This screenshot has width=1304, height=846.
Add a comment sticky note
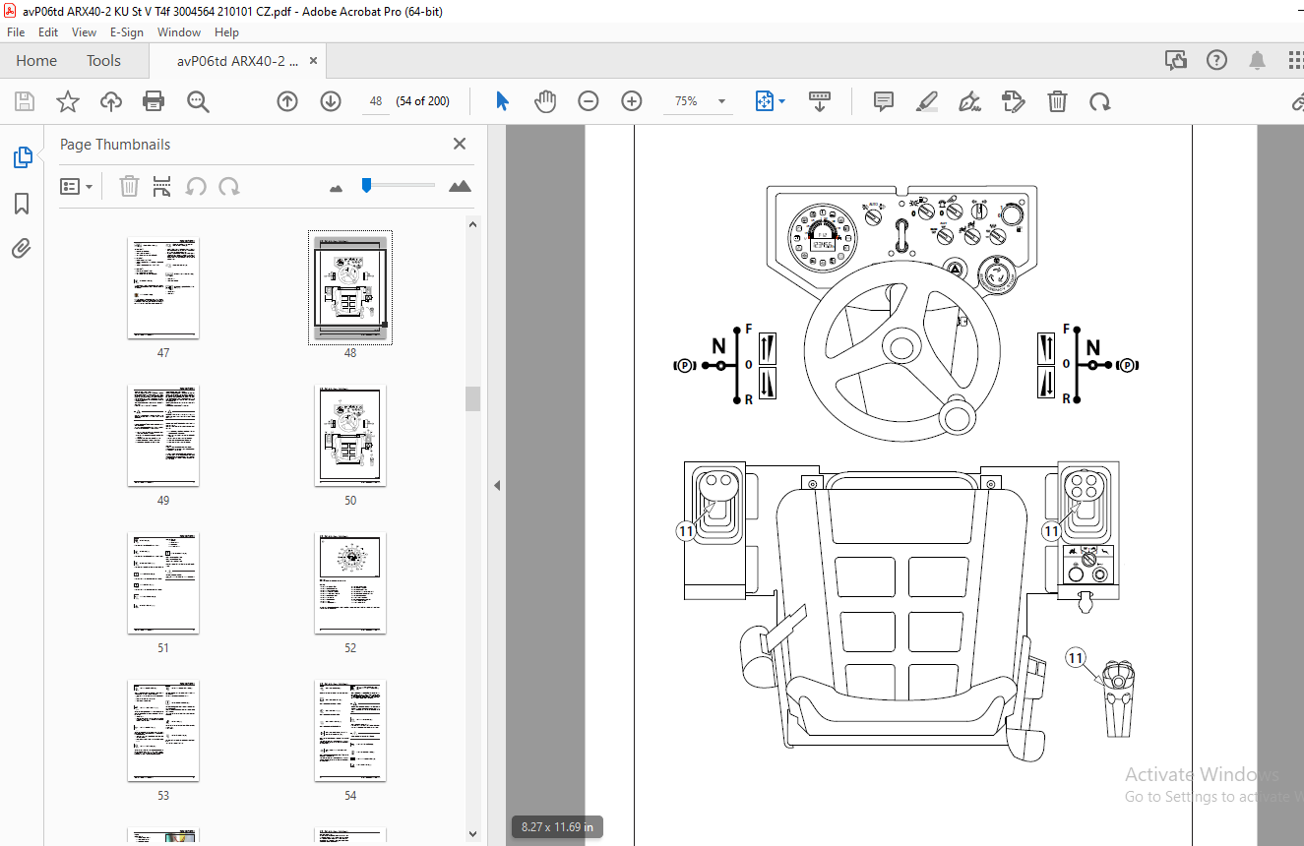tap(884, 101)
